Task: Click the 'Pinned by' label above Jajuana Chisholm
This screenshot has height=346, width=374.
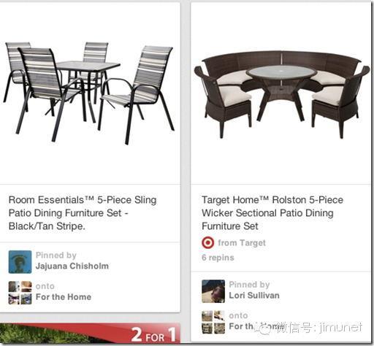Action: click(x=56, y=255)
